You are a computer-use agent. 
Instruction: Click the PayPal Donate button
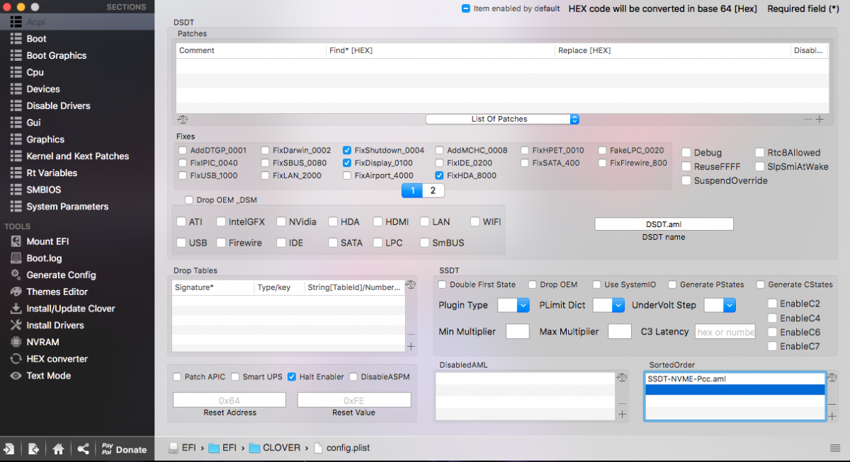[123, 449]
